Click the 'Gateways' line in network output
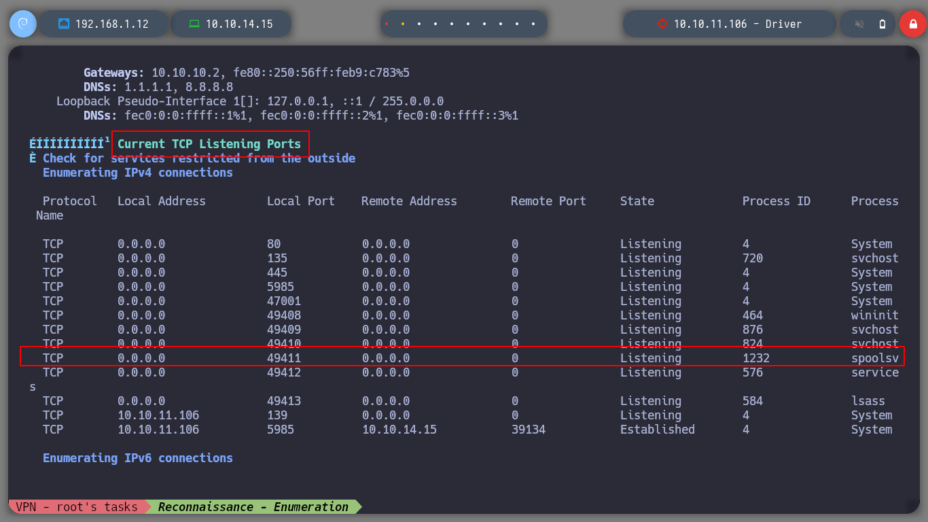The image size is (928, 522). 247,73
